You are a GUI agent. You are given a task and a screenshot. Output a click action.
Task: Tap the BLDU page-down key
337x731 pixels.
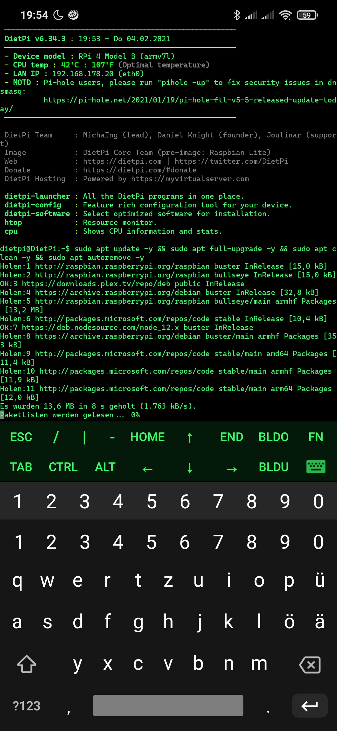(x=274, y=467)
